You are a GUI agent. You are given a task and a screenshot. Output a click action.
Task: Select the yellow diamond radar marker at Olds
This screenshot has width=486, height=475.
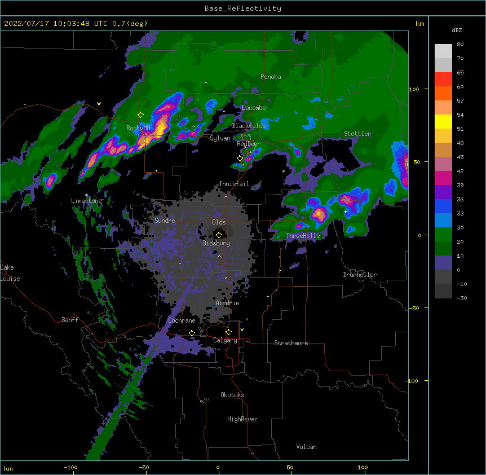point(219,235)
